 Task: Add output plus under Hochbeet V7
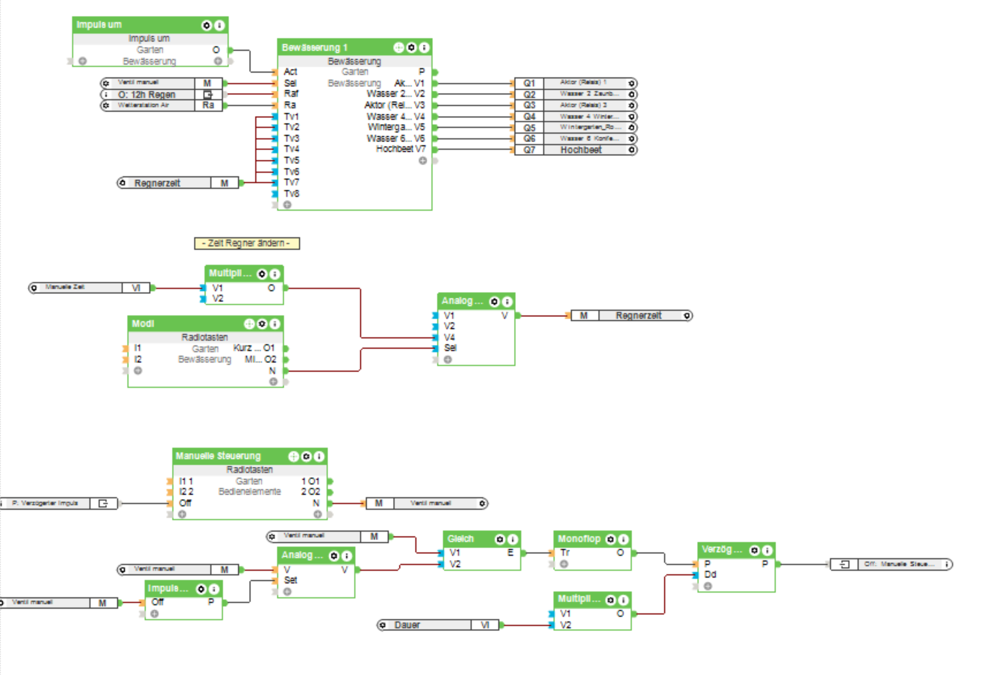[422, 161]
